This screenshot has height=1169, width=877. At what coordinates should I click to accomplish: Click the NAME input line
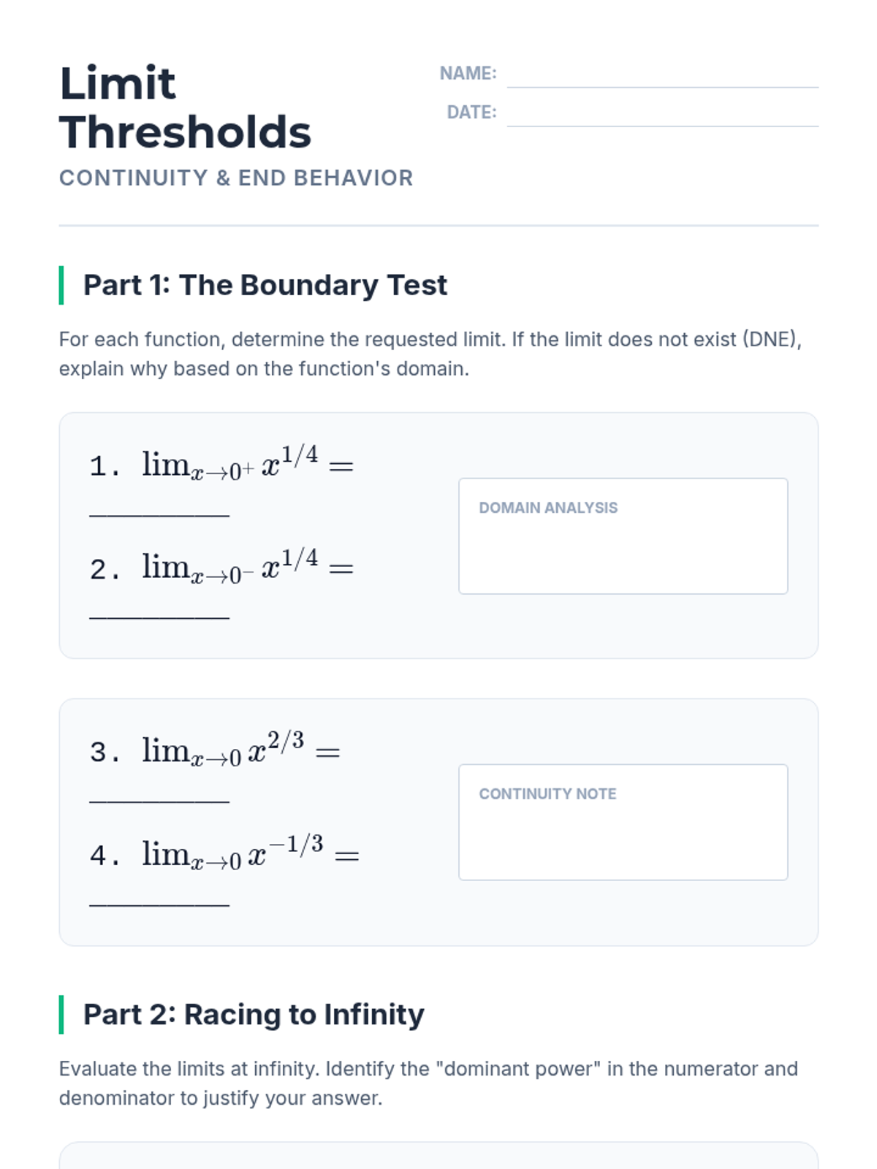662,76
